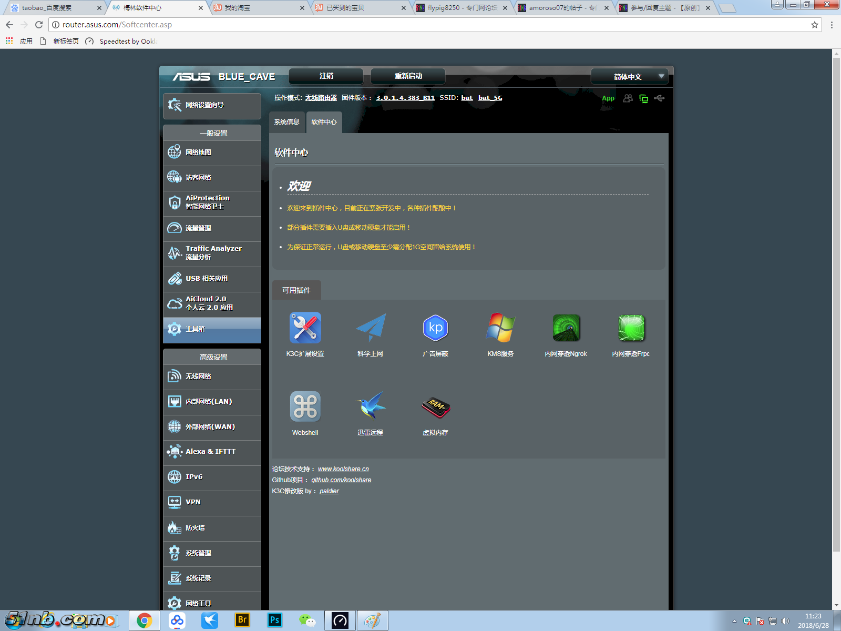Select the 可用插件 tab

click(296, 290)
